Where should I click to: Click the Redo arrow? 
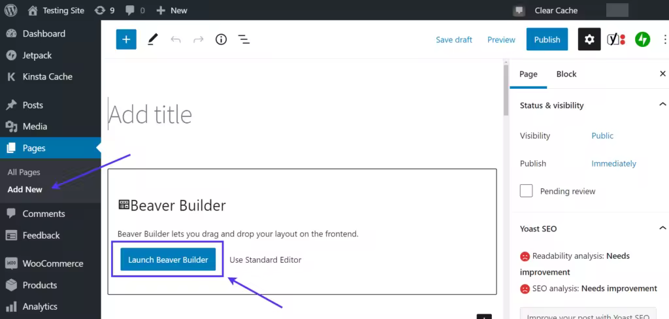199,40
